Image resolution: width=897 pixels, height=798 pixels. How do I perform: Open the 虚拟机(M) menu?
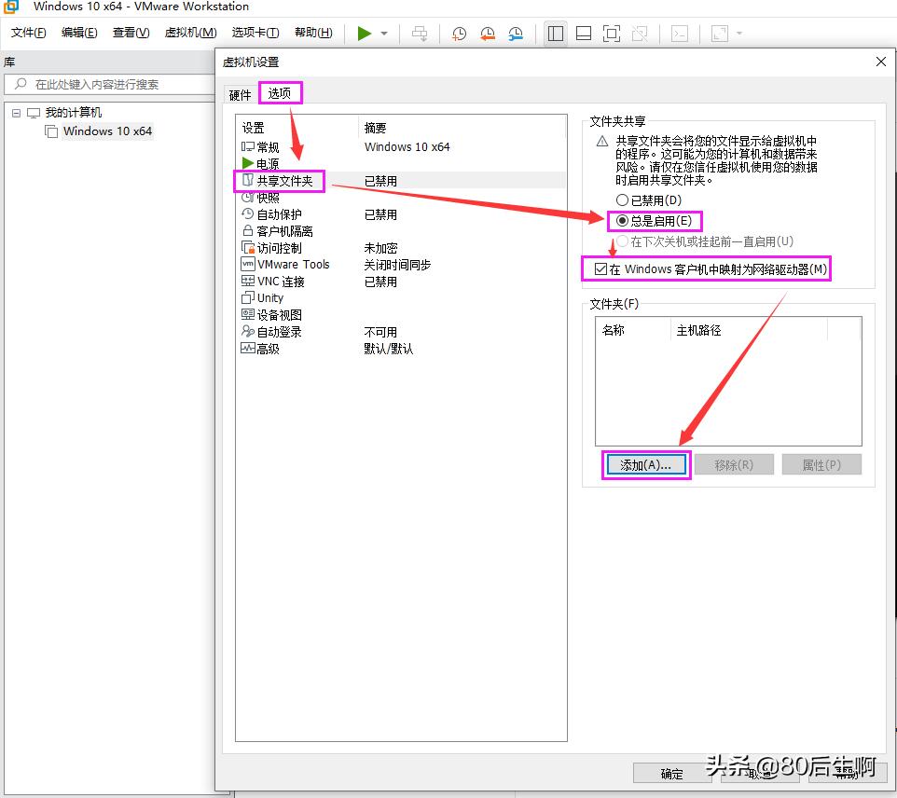click(189, 32)
